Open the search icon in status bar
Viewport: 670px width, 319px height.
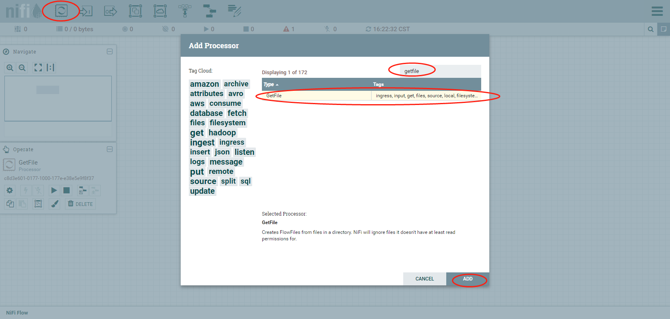pyautogui.click(x=651, y=29)
